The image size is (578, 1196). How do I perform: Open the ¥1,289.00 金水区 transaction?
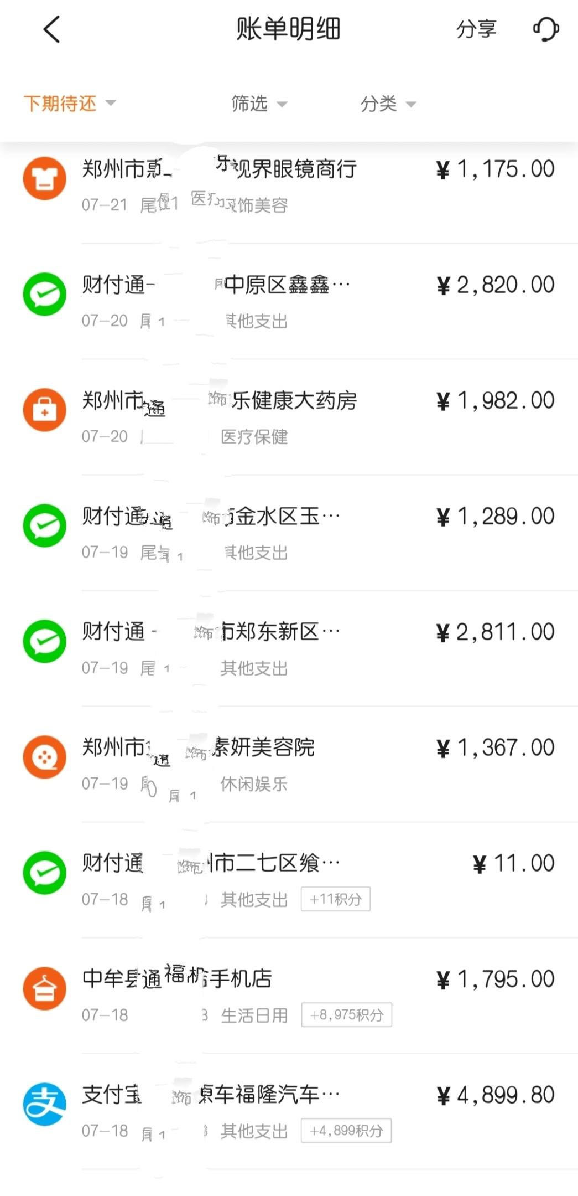click(289, 533)
